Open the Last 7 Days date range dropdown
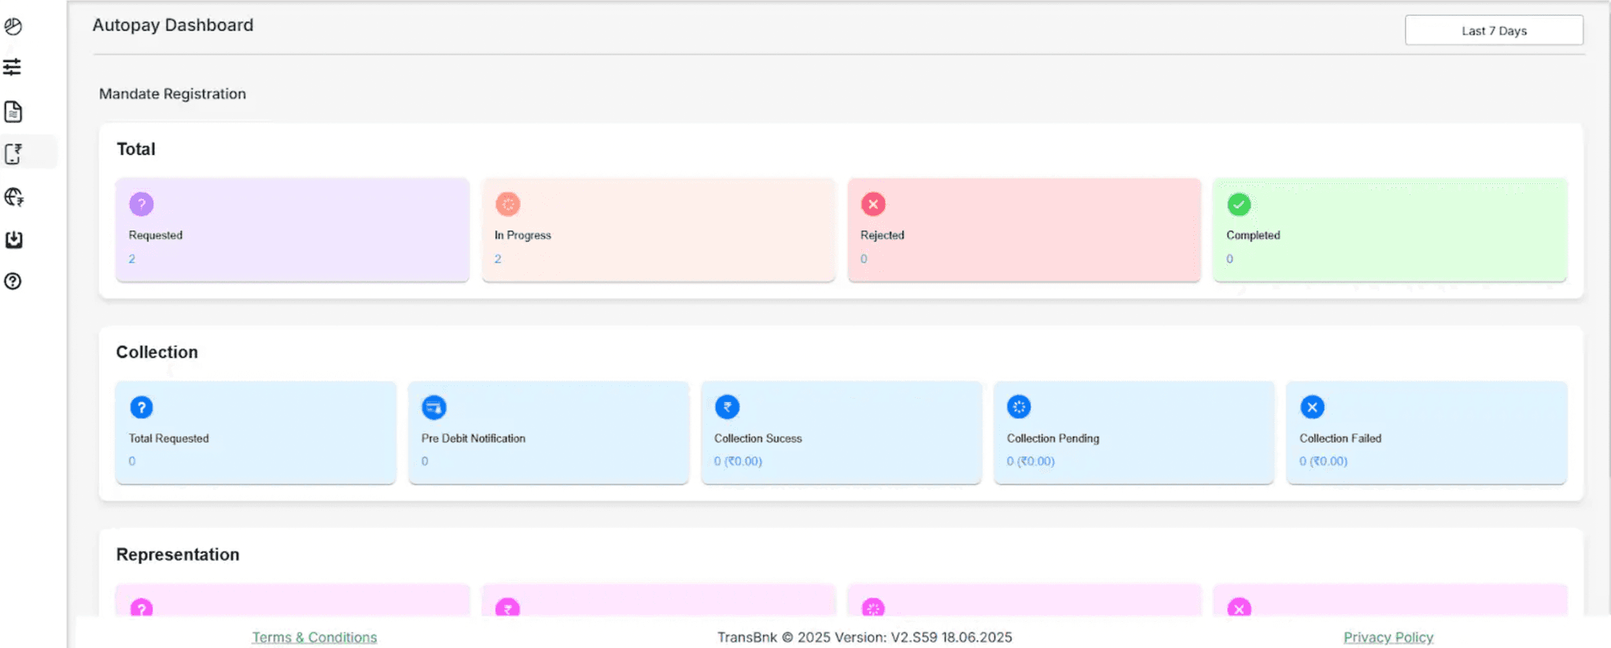Image resolution: width=1611 pixels, height=648 pixels. tap(1493, 31)
